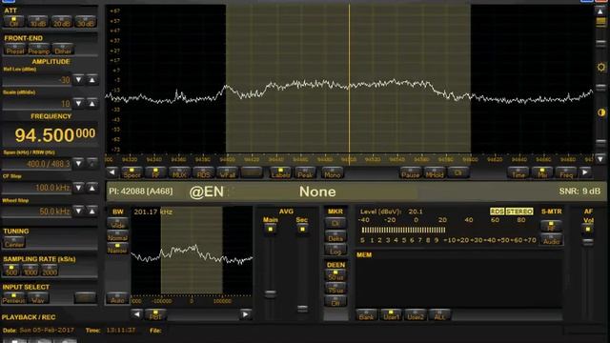Image resolution: width=610 pixels, height=343 pixels.
Task: Select the Time axis button
Action: point(518,173)
